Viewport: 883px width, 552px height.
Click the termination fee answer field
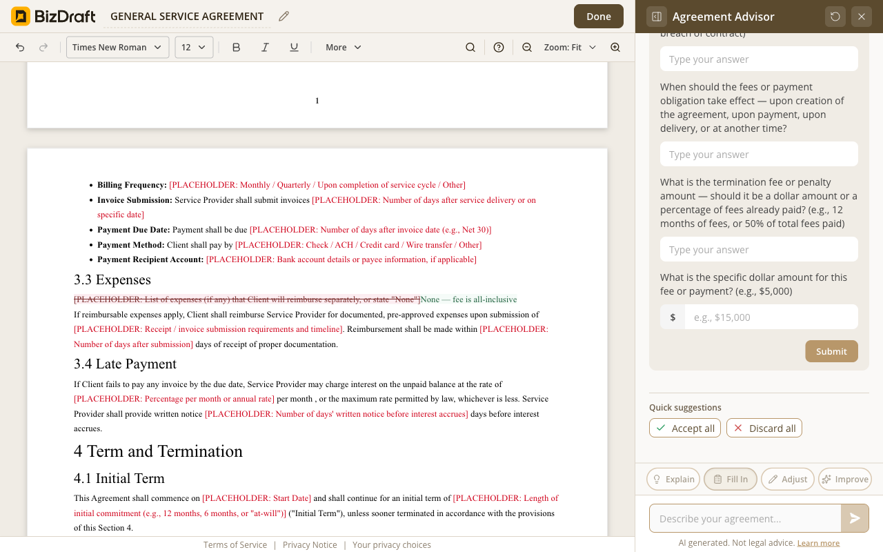click(759, 250)
